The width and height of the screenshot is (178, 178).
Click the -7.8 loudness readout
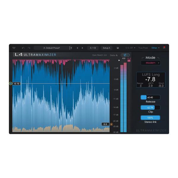(150, 79)
